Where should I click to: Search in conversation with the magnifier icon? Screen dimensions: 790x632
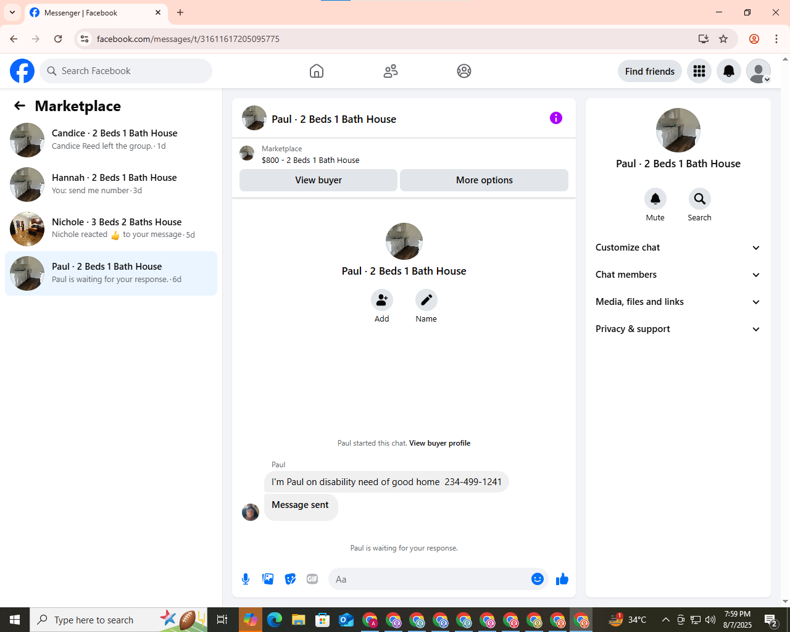click(700, 199)
